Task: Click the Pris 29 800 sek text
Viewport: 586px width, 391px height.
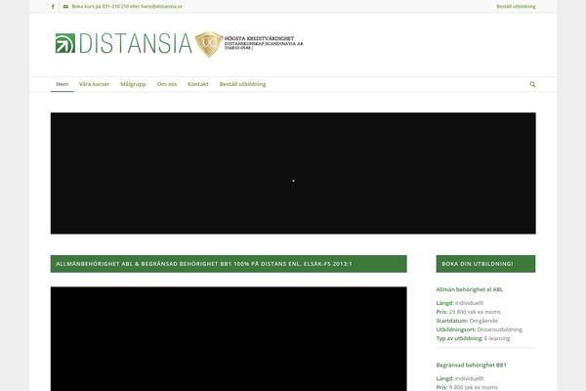Action: click(468, 312)
